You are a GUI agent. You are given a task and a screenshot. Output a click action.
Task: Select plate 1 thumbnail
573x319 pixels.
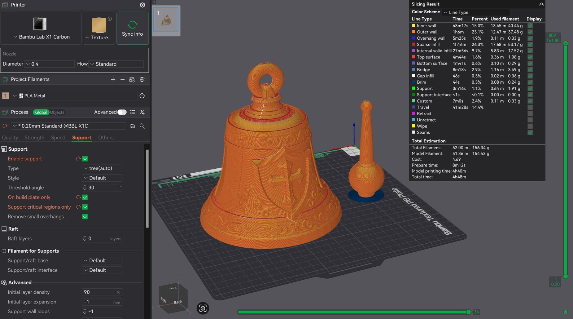(166, 21)
